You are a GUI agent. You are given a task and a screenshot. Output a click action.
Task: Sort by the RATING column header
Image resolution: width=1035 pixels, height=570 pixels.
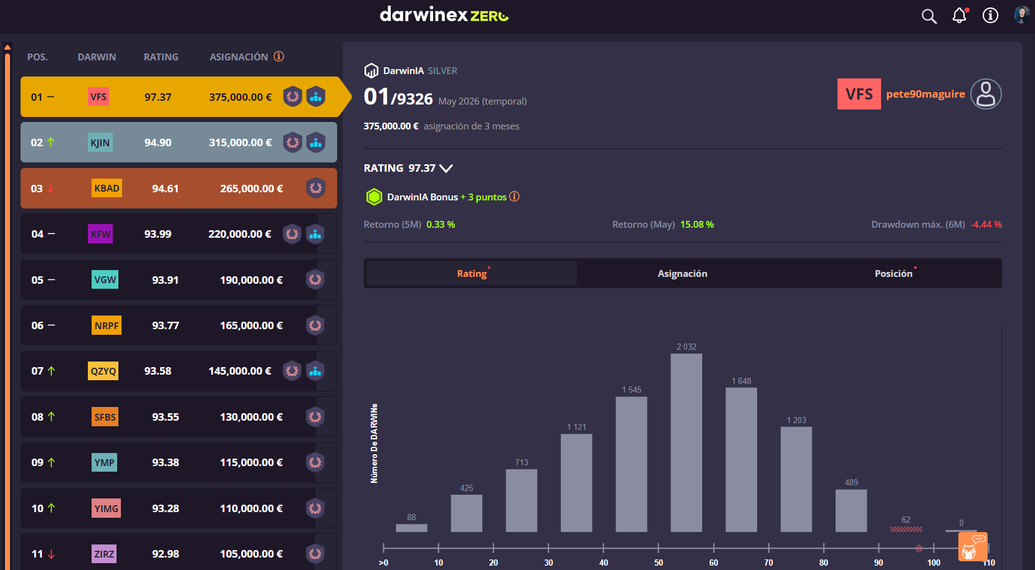(x=161, y=57)
